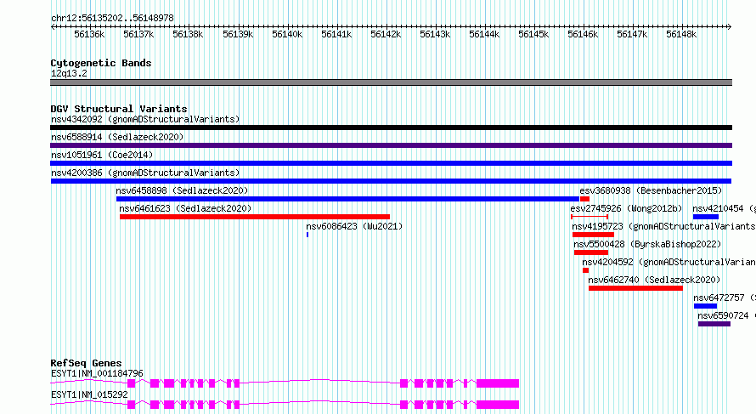Select the esv3680938 small red bar
Screen dimensions: 756x414
click(585, 199)
